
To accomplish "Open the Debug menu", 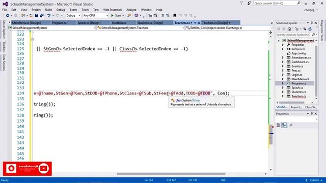I will pos(61,10).
